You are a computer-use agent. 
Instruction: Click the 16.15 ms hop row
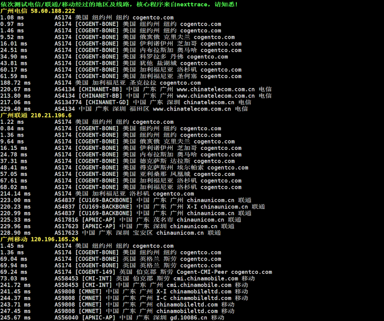[121, 148]
